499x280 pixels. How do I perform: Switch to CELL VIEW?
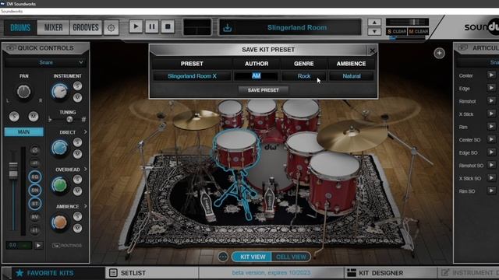click(x=291, y=257)
